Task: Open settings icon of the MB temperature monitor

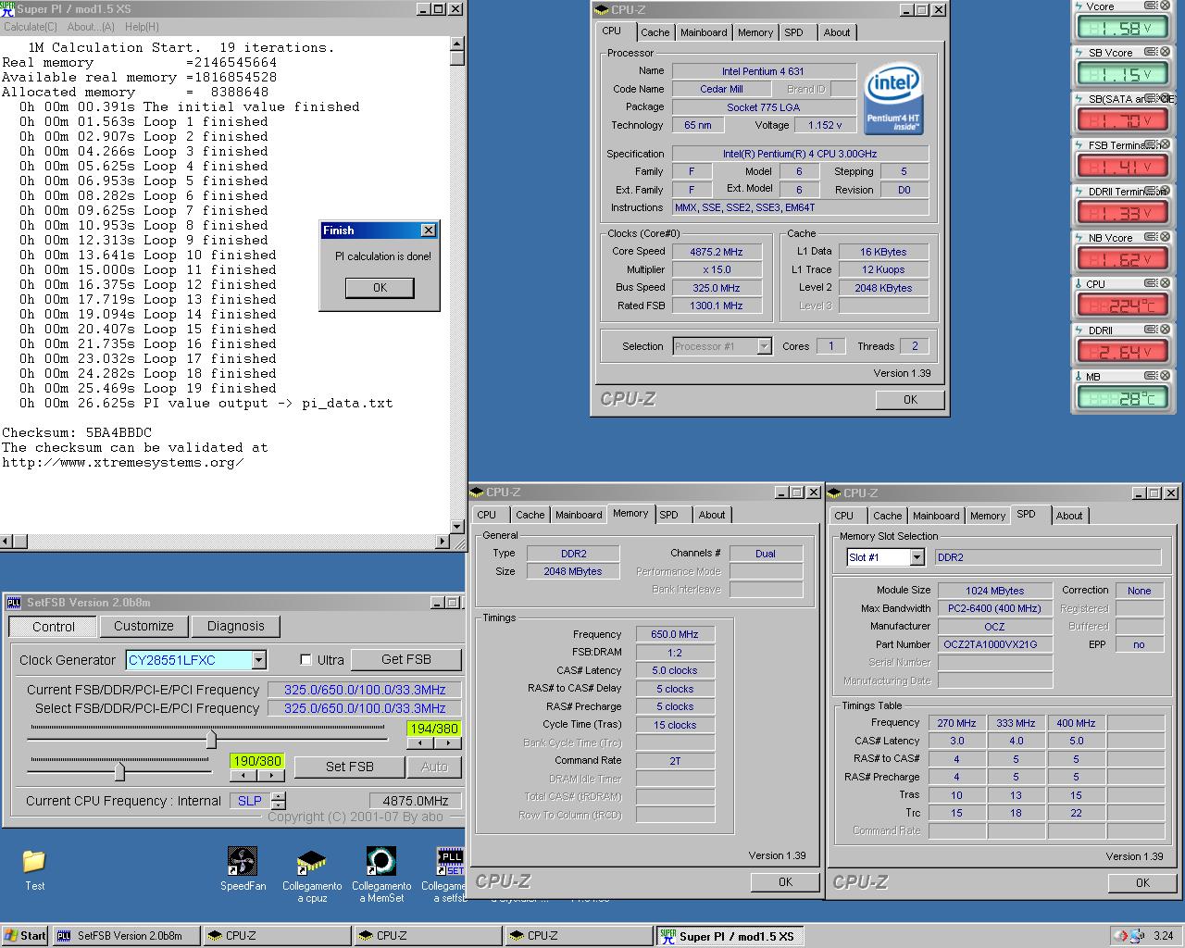Action: click(1151, 376)
